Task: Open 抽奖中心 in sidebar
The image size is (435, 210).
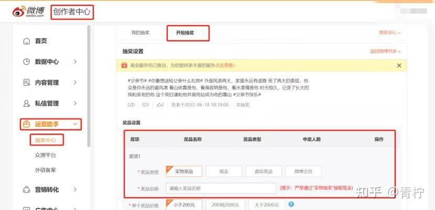Action: pos(45,140)
